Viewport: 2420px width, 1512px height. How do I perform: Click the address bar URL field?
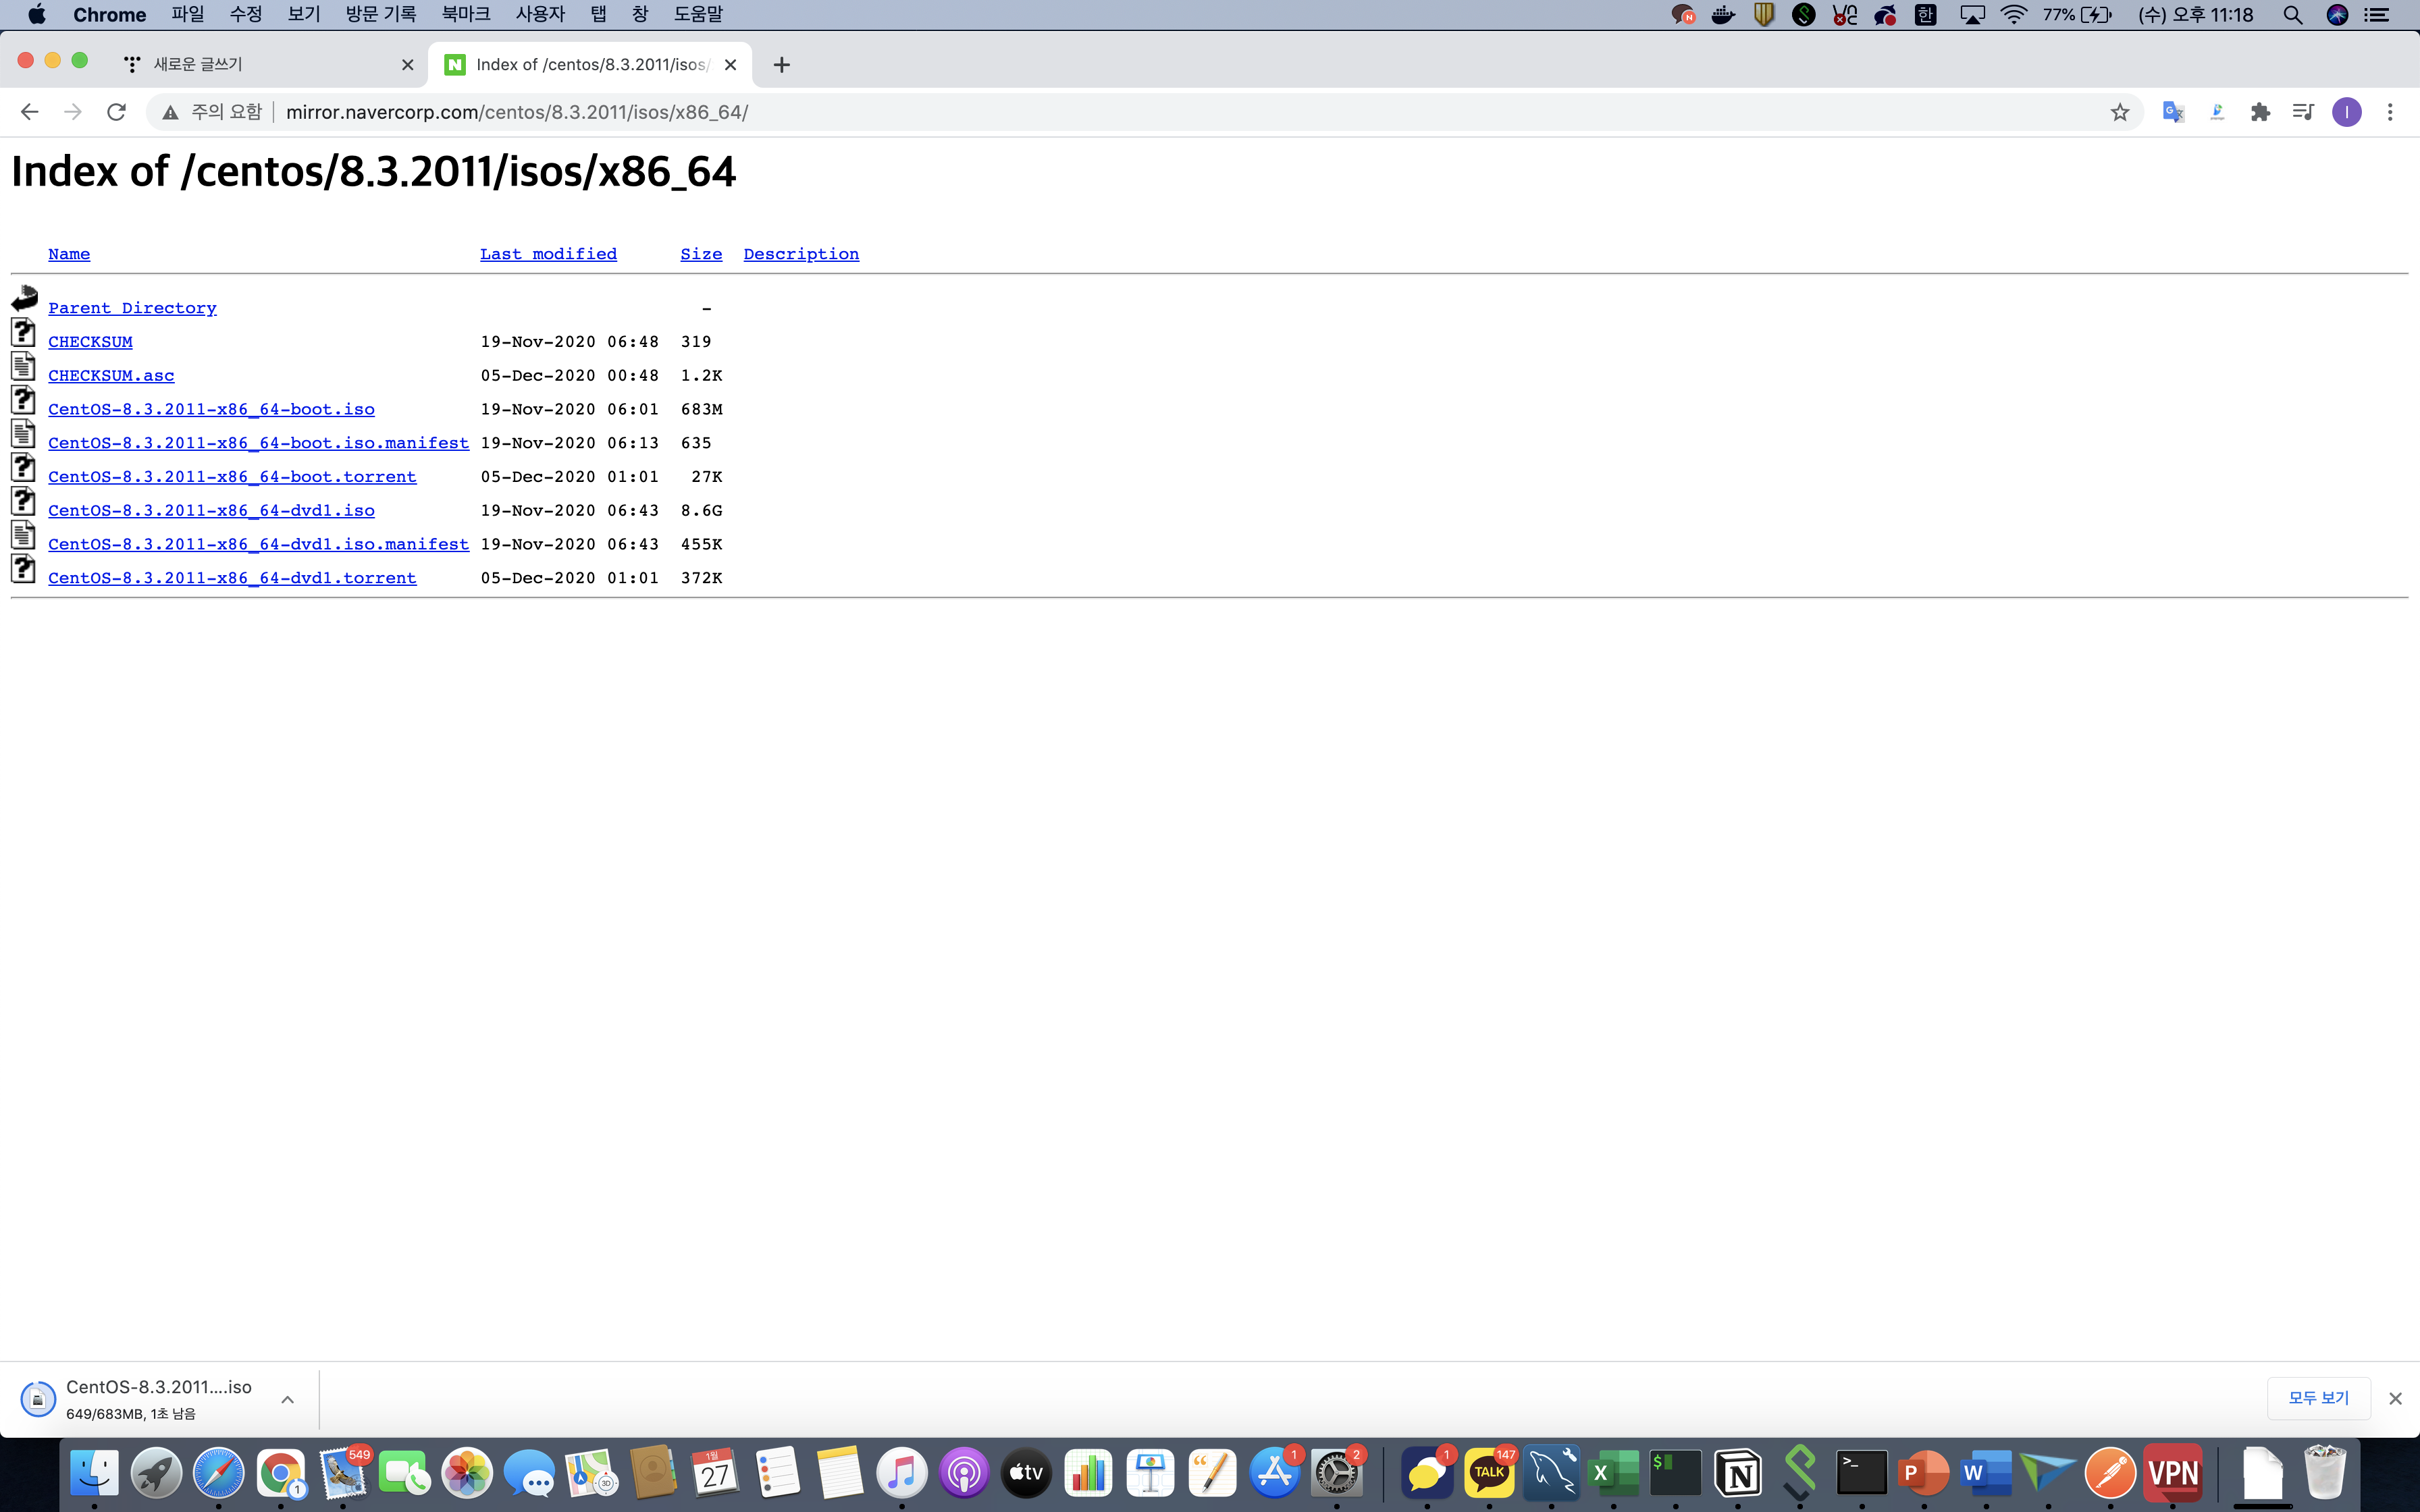click(1100, 112)
